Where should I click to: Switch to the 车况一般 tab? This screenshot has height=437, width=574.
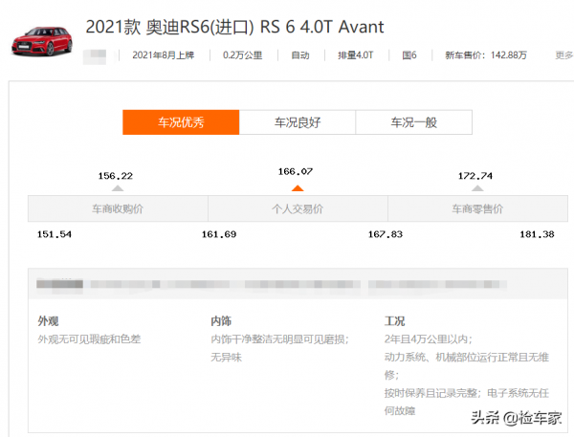(x=413, y=122)
